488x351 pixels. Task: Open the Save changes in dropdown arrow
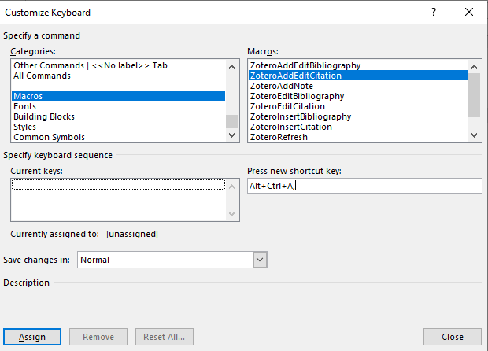coord(261,260)
